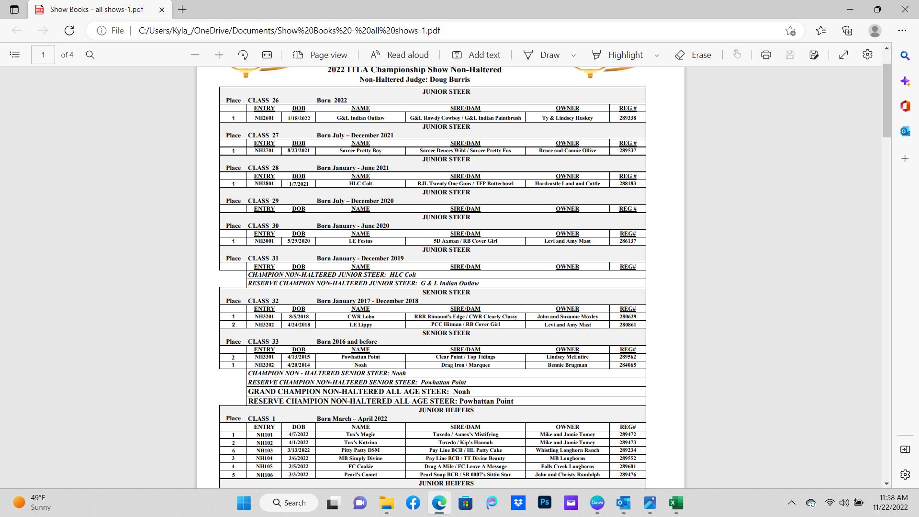Zoom in with the plus button
The image size is (919, 517).
tap(219, 55)
